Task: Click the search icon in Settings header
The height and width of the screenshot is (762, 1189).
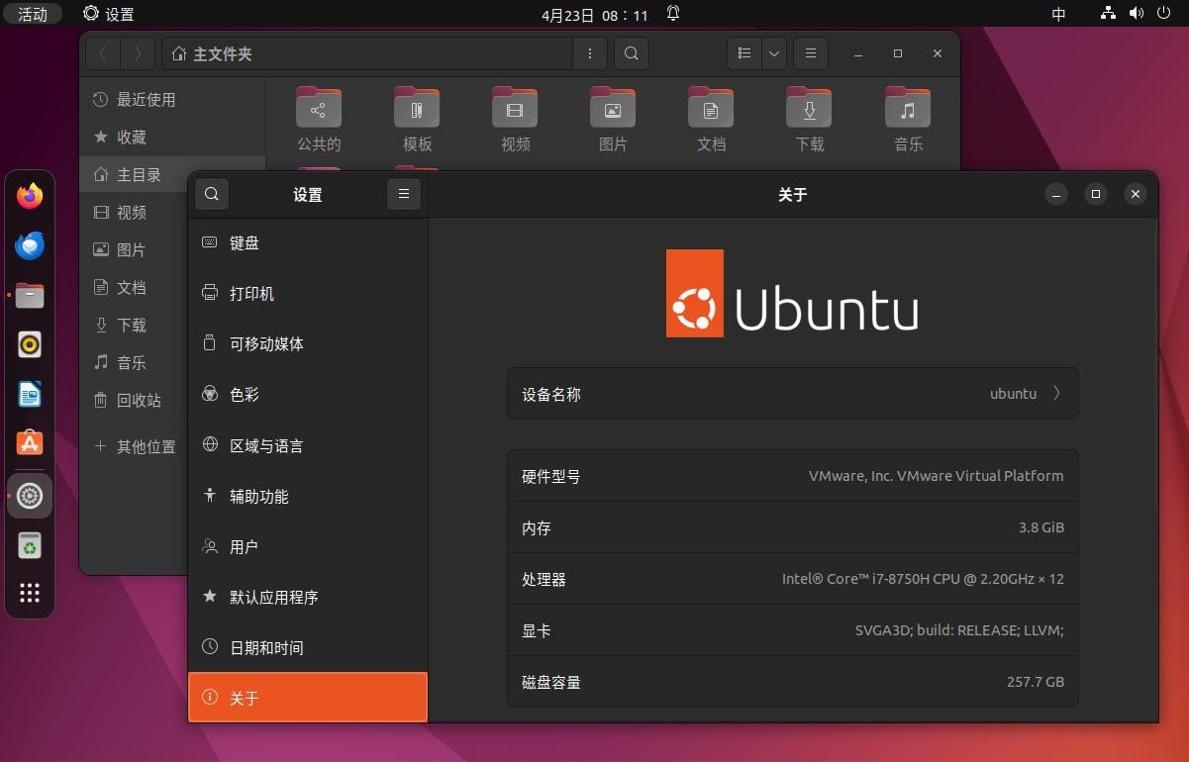Action: pos(212,195)
